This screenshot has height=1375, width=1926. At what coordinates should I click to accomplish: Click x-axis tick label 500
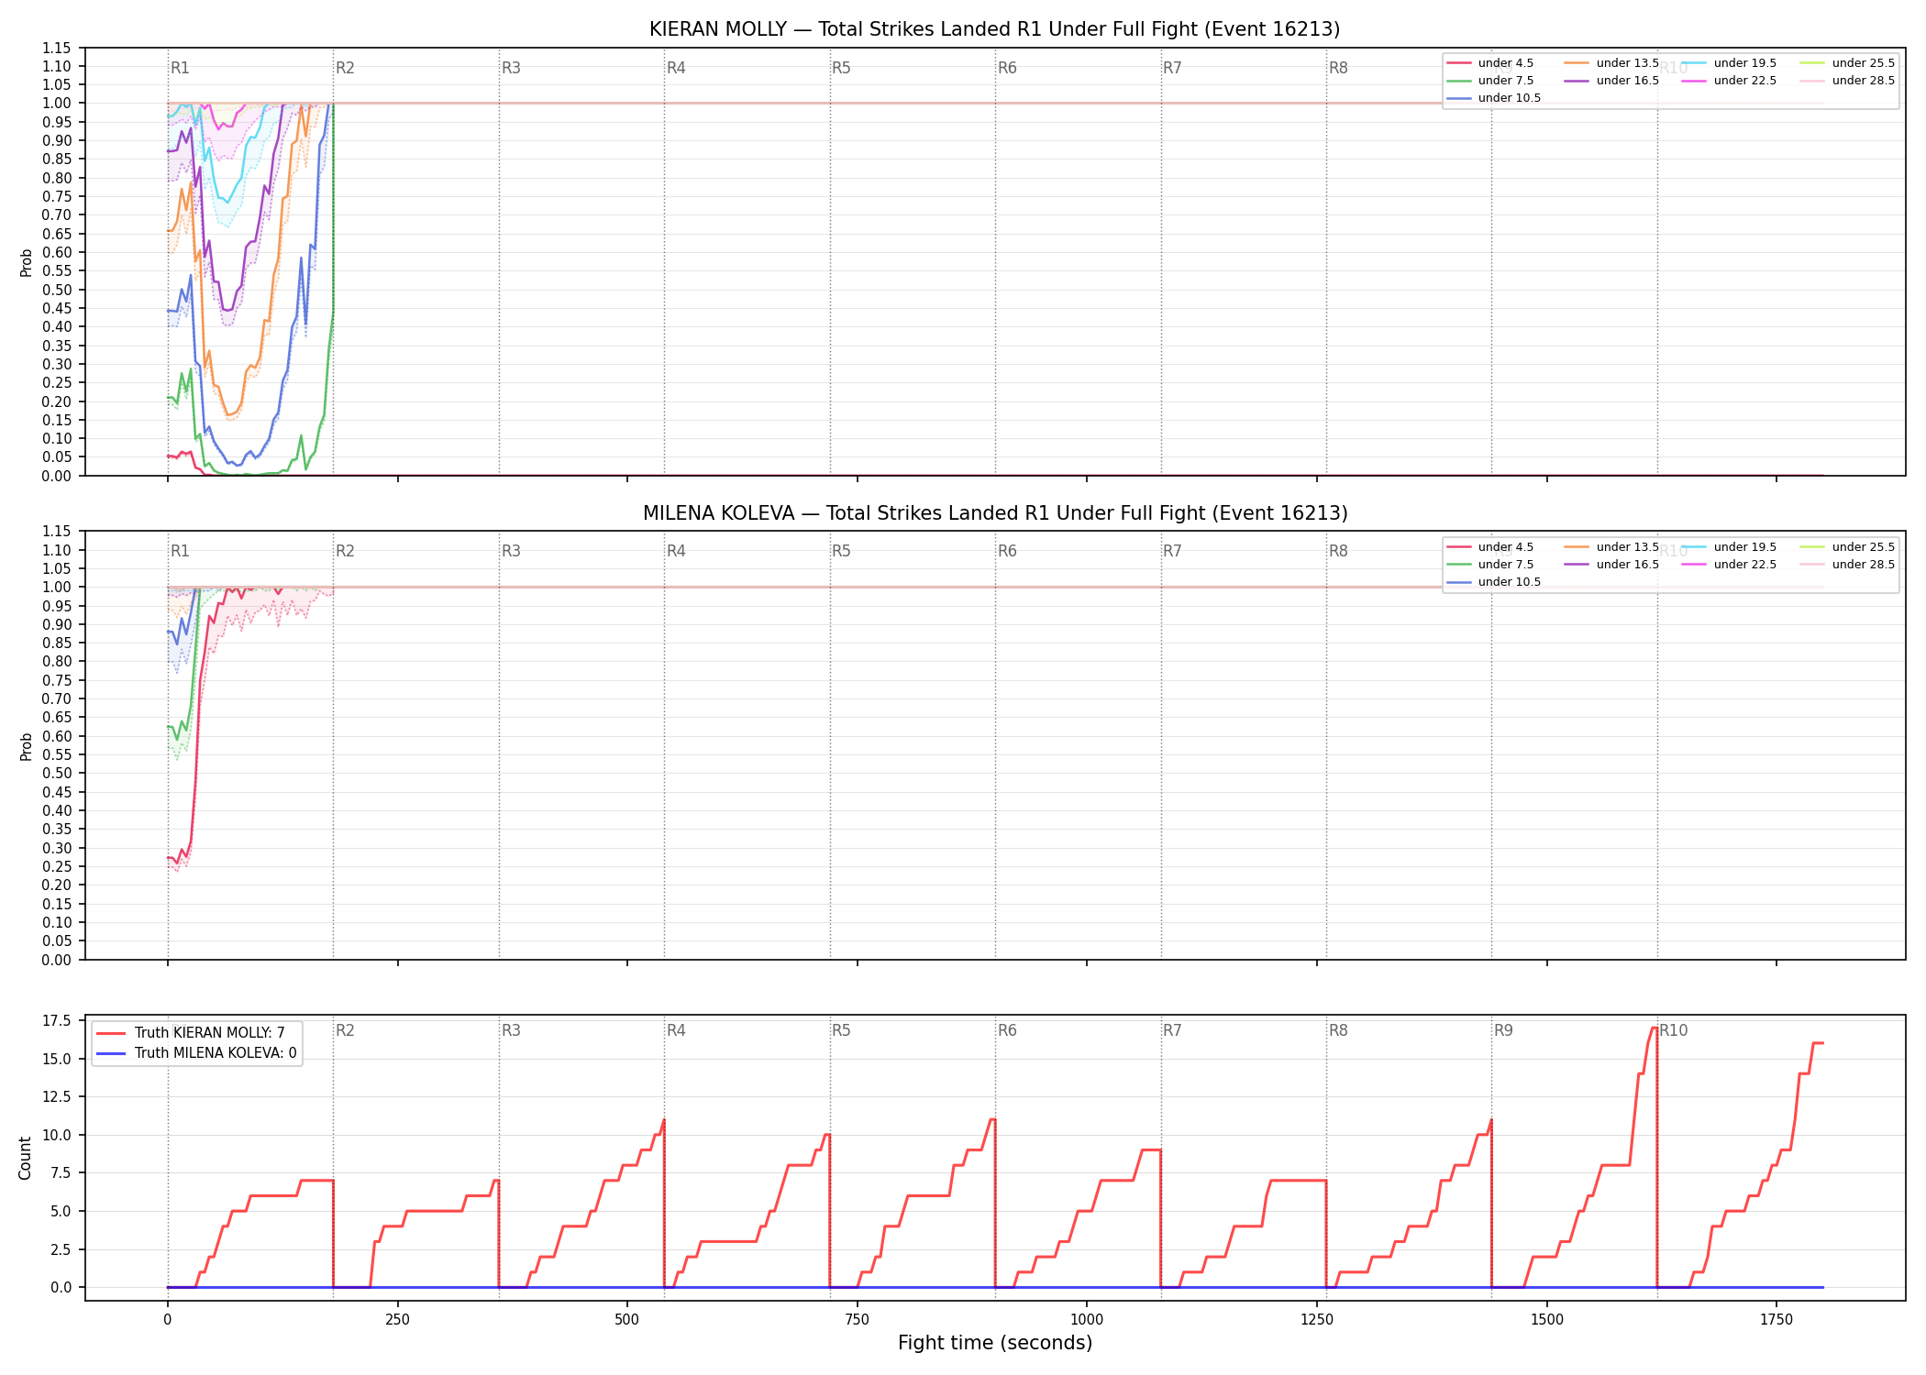(x=627, y=1320)
